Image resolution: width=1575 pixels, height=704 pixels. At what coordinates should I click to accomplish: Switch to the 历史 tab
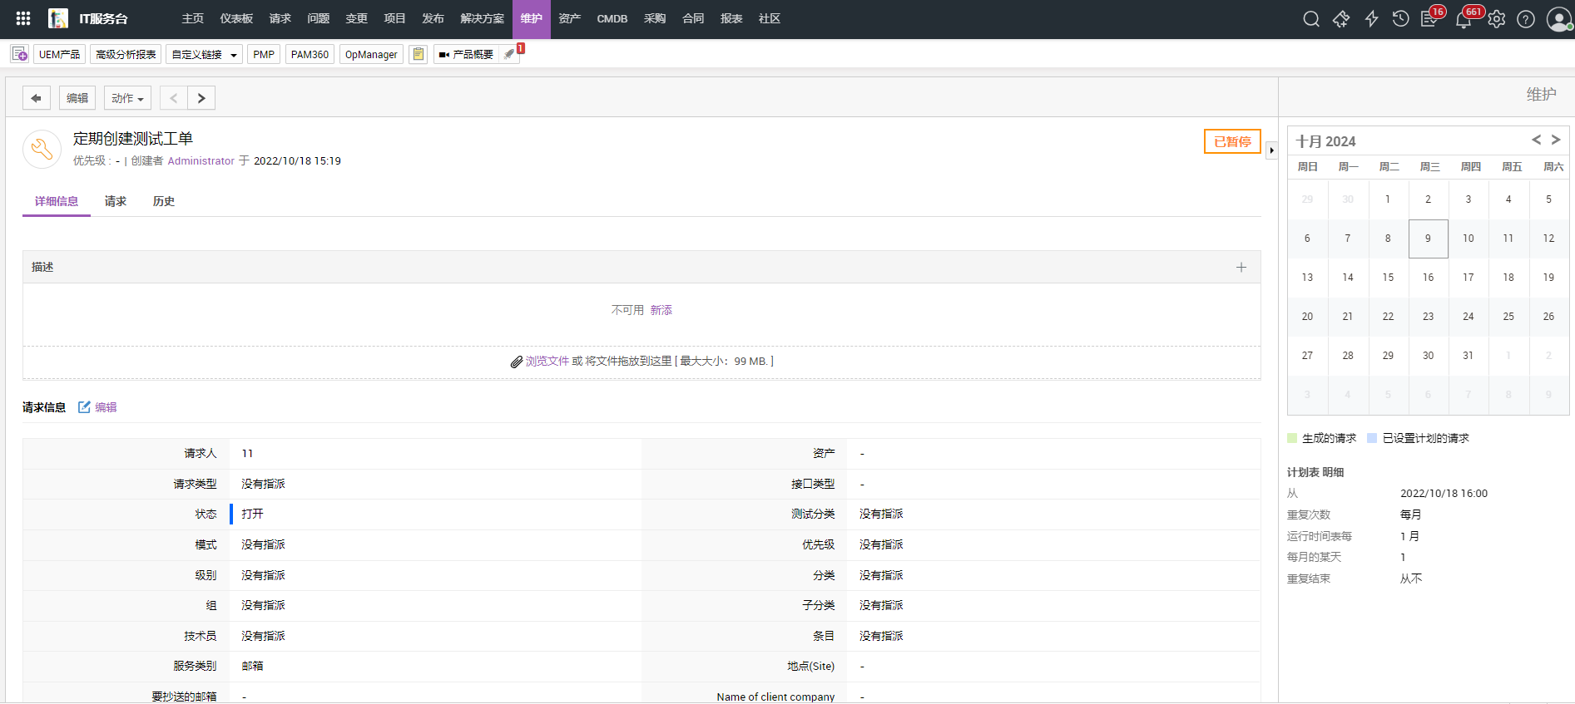click(x=164, y=201)
